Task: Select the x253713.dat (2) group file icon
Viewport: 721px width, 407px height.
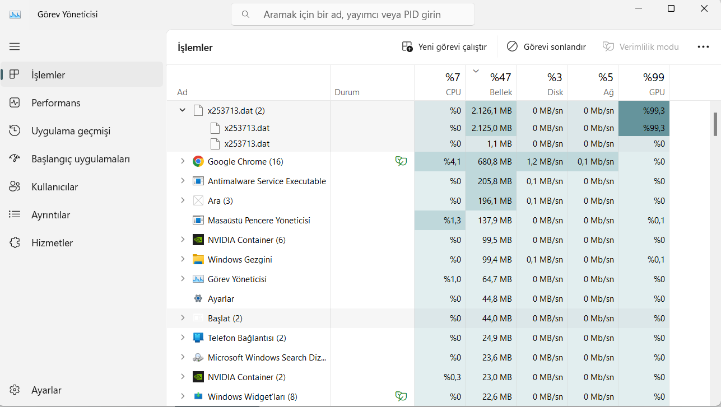Action: pos(198,110)
